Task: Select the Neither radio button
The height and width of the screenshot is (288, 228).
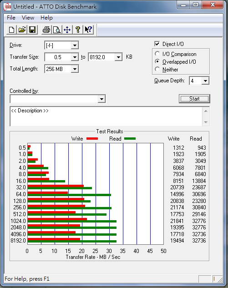Action: (157, 70)
